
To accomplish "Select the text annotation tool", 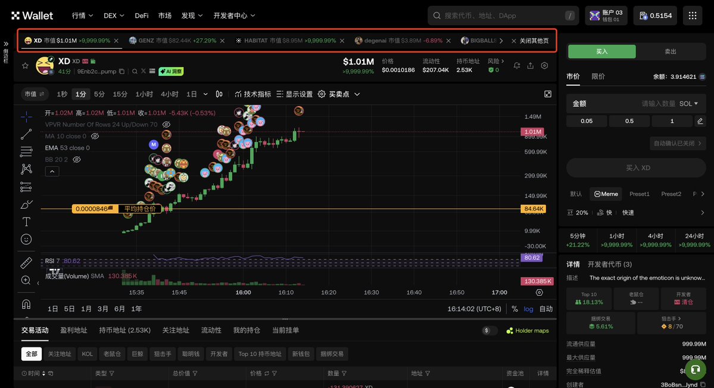I will click(x=26, y=222).
